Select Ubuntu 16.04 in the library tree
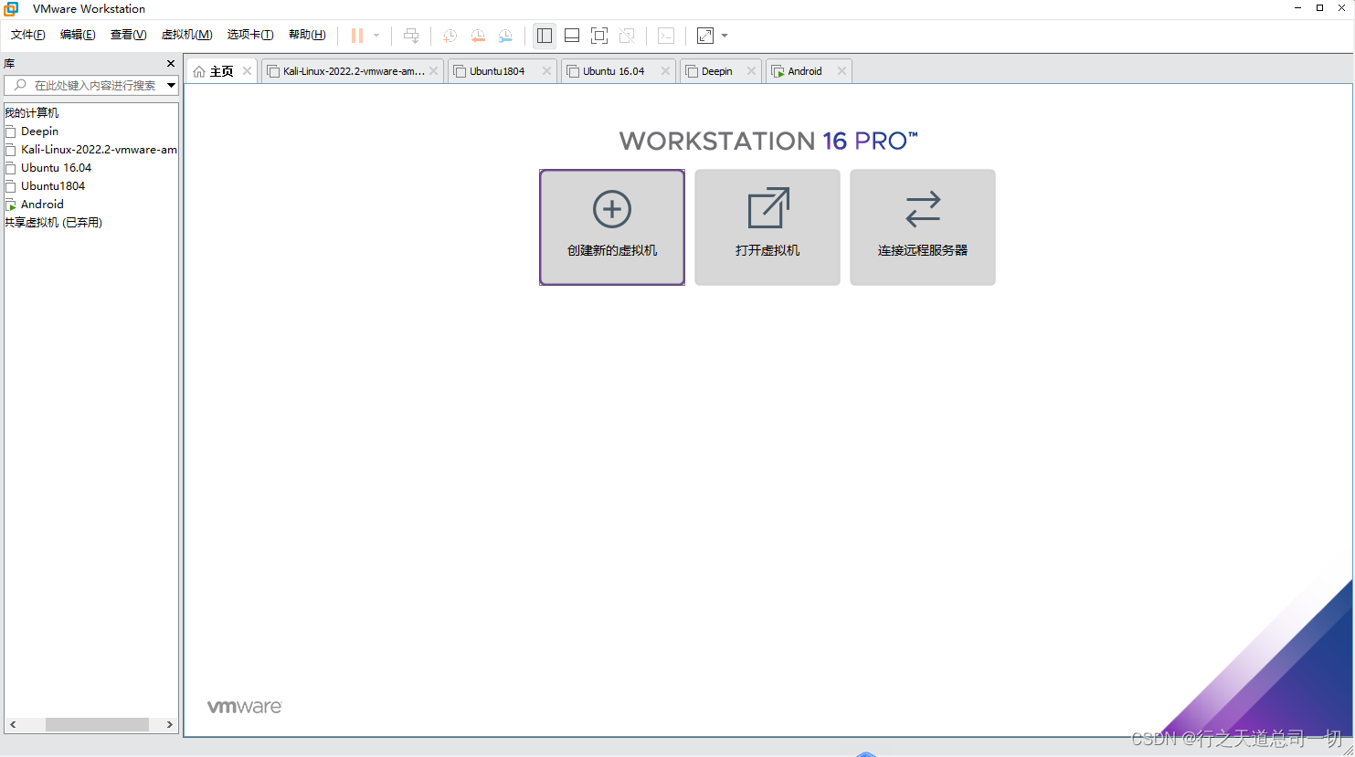Screen dimensions: 1355x757 point(56,168)
